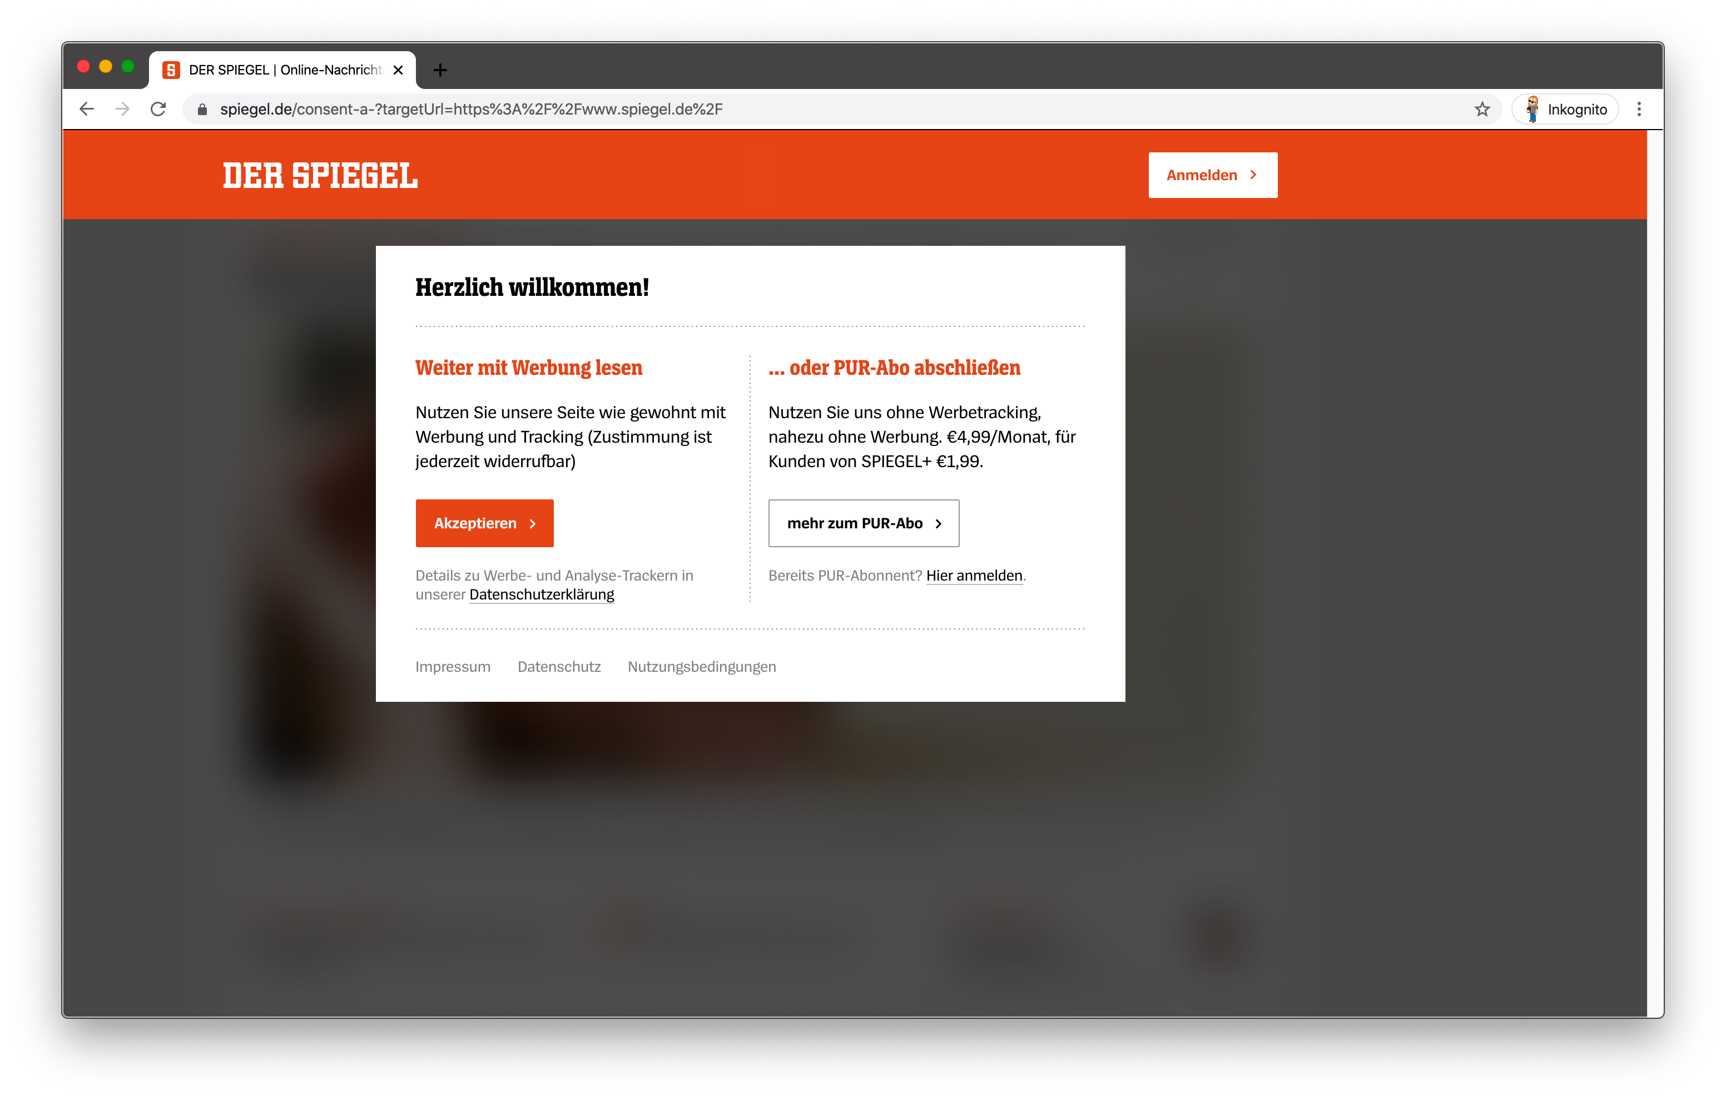This screenshot has width=1726, height=1100.
Task: Open mehr zum PUR-Abo
Action: [864, 523]
